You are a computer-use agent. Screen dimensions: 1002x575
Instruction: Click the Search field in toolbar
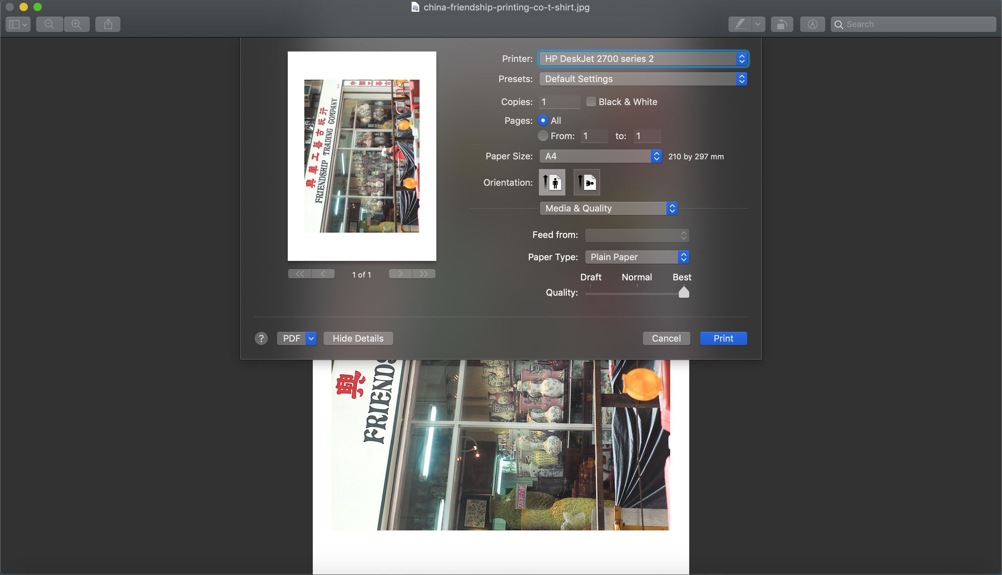(x=913, y=24)
